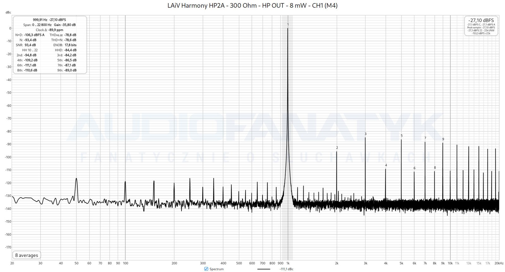Uncheck the Spectrum legend checkbox
The image size is (505, 272).
coord(206,269)
